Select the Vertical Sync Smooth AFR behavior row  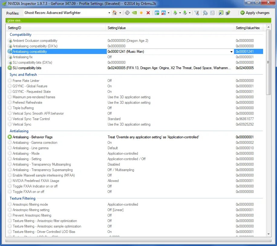[x=135, y=113]
